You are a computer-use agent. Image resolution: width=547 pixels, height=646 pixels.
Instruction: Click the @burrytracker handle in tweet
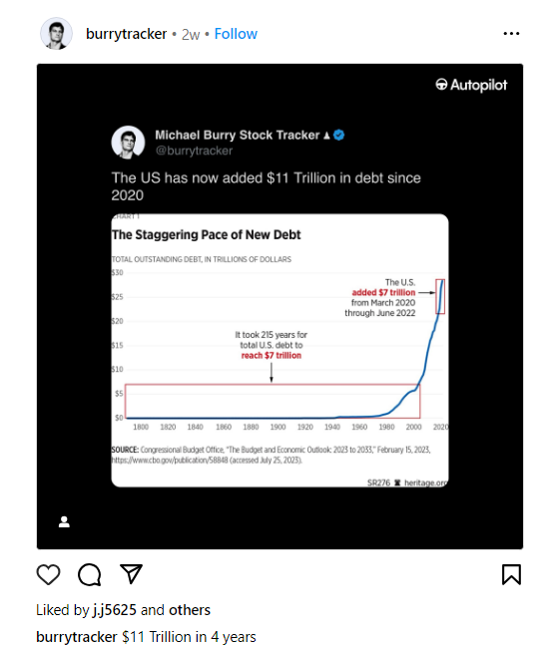pyautogui.click(x=194, y=151)
